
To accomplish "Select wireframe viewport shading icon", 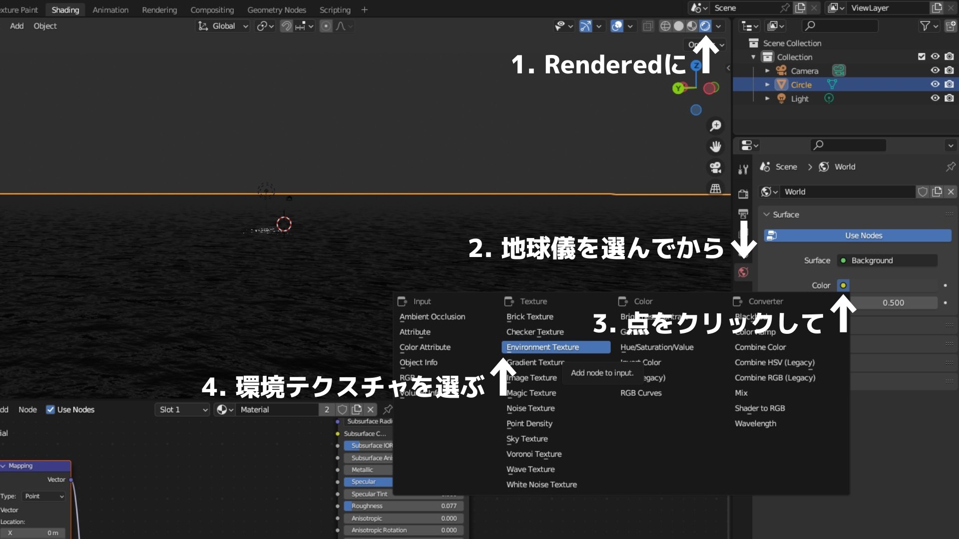I will click(665, 26).
